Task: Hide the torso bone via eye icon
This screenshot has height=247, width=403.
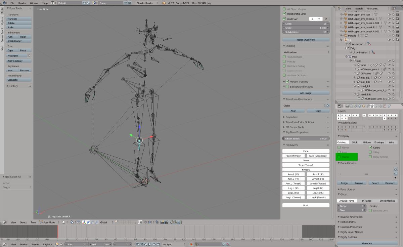Action: click(x=389, y=65)
